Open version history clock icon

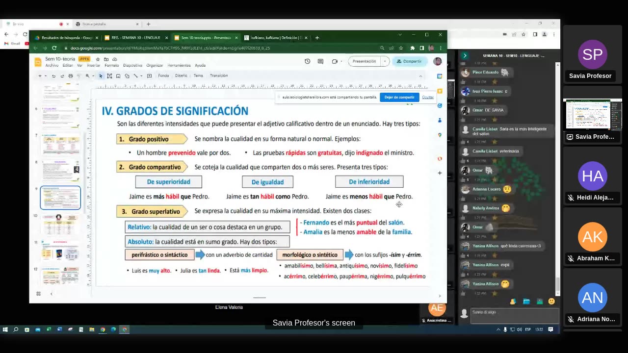click(x=307, y=61)
